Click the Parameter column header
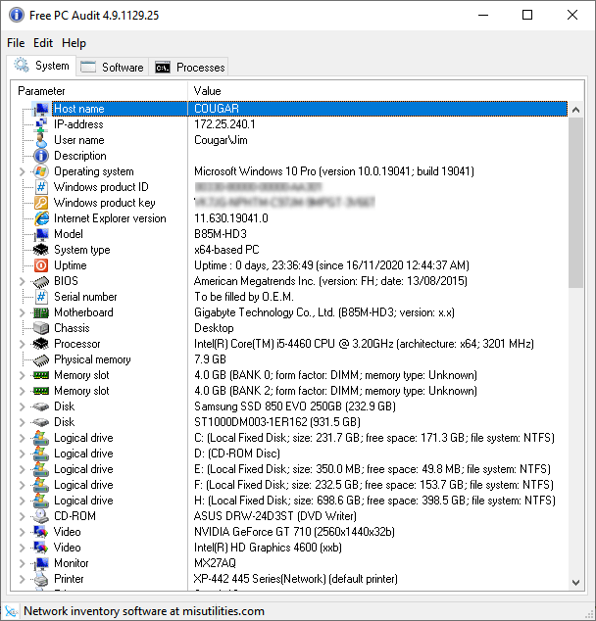 click(x=99, y=91)
